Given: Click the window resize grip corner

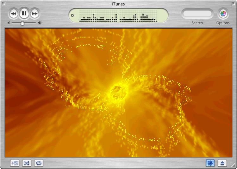Looking at the screenshot, I should point(233,165).
